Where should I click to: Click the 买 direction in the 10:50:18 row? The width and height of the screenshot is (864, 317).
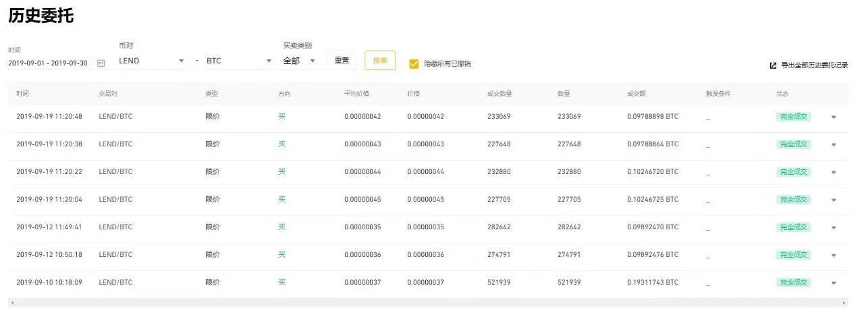[282, 255]
